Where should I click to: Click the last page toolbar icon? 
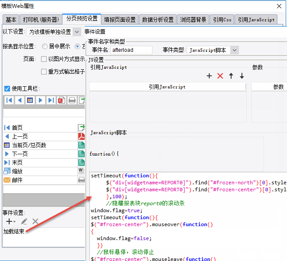(x=51, y=100)
